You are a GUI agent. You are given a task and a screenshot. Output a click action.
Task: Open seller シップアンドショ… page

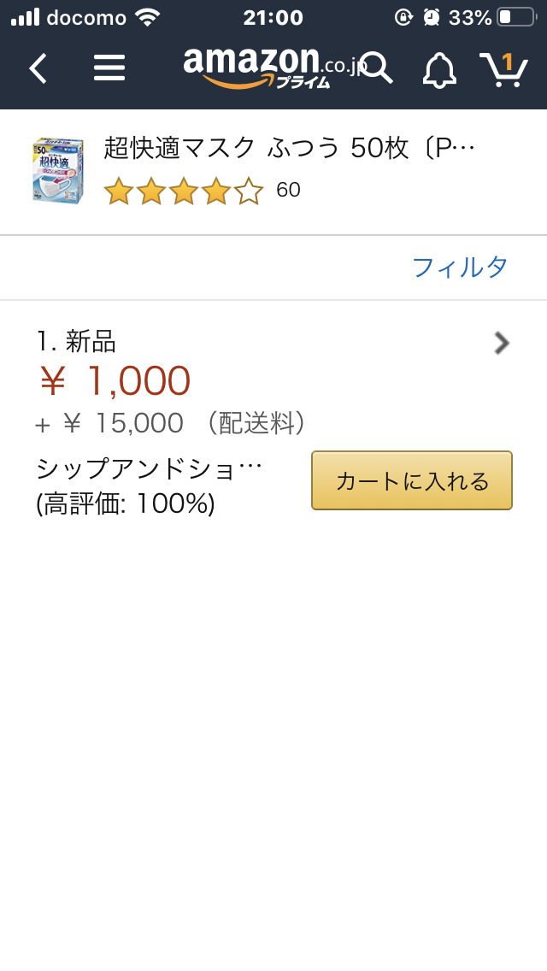pos(150,469)
